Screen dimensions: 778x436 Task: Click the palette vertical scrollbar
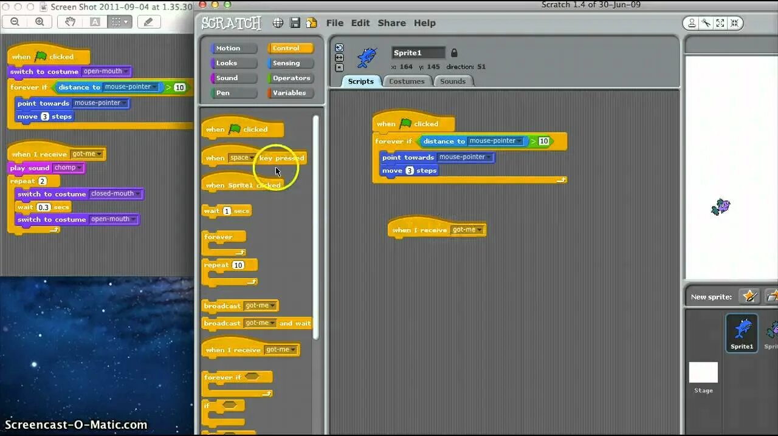coord(316,228)
